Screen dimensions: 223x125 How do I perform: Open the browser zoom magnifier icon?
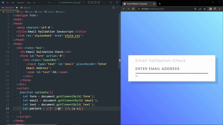click(x=195, y=9)
